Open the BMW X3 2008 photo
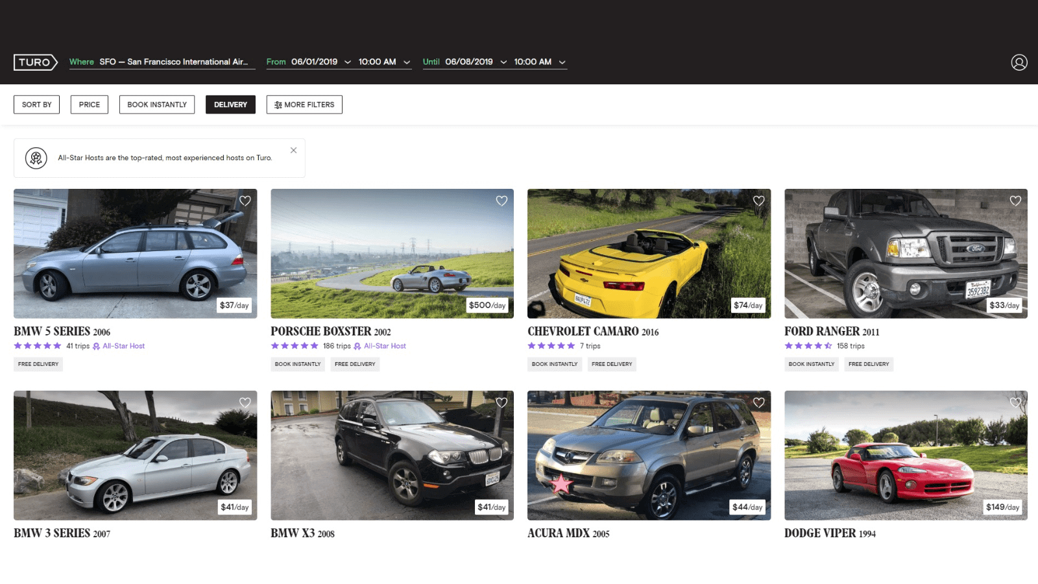 click(392, 456)
